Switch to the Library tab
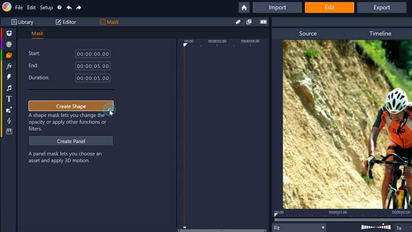412x232 pixels. tap(22, 22)
